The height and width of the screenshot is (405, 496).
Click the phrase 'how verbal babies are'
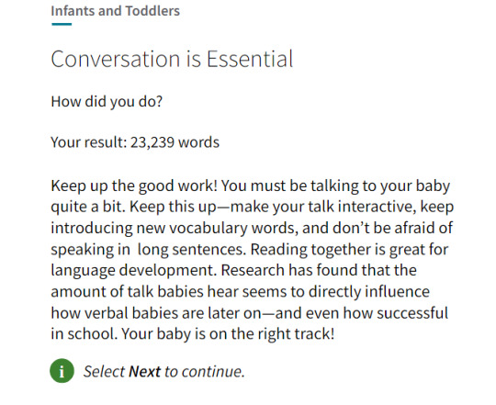pos(128,313)
